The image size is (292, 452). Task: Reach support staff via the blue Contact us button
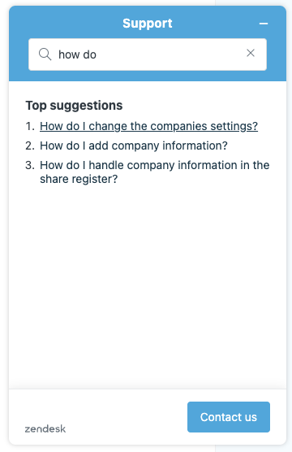[229, 417]
